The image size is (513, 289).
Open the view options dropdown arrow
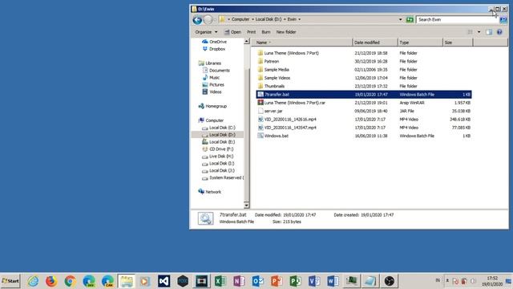(x=479, y=32)
